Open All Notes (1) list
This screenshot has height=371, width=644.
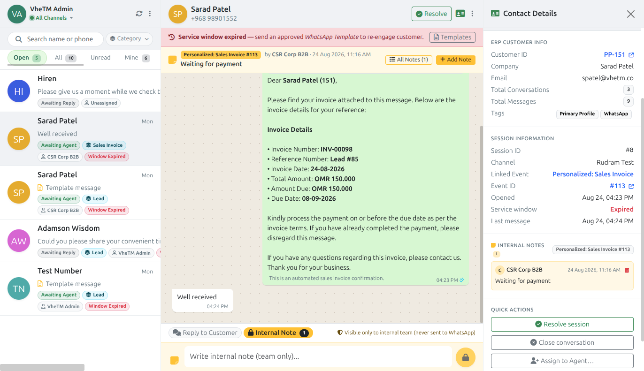pos(408,60)
